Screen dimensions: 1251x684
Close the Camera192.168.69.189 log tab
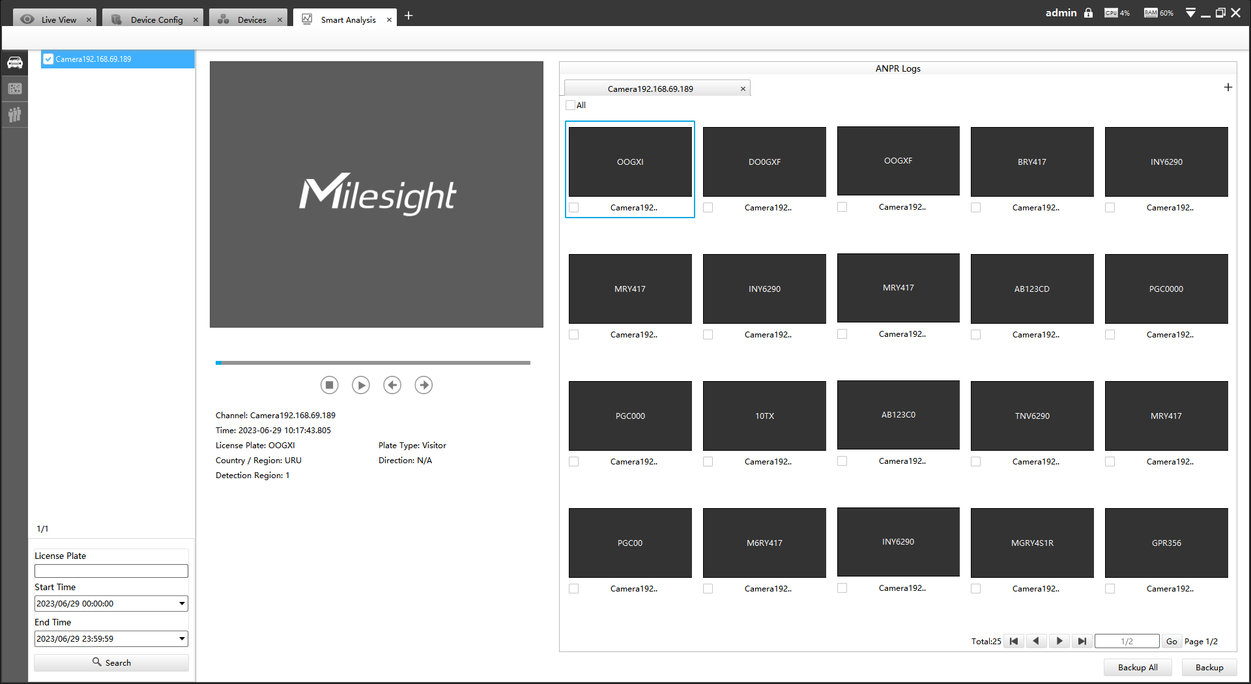743,89
